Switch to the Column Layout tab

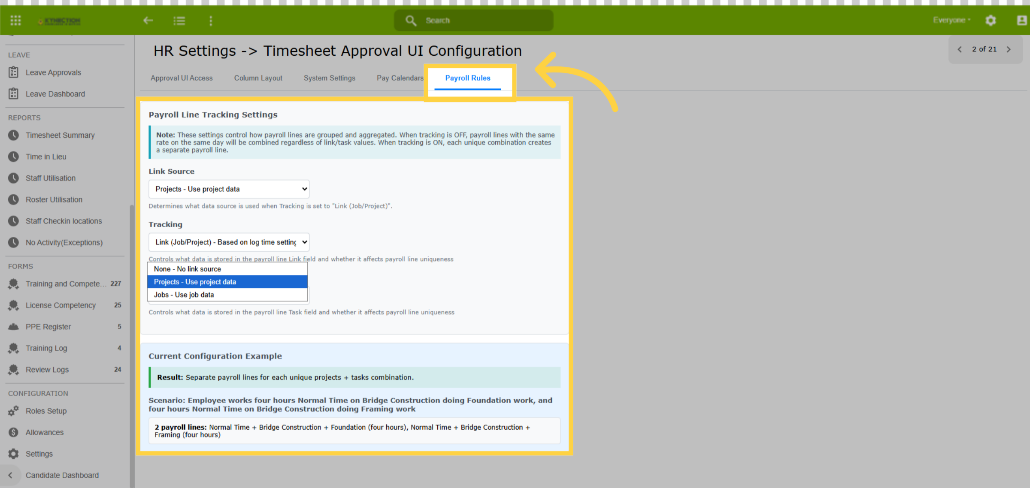pos(258,78)
